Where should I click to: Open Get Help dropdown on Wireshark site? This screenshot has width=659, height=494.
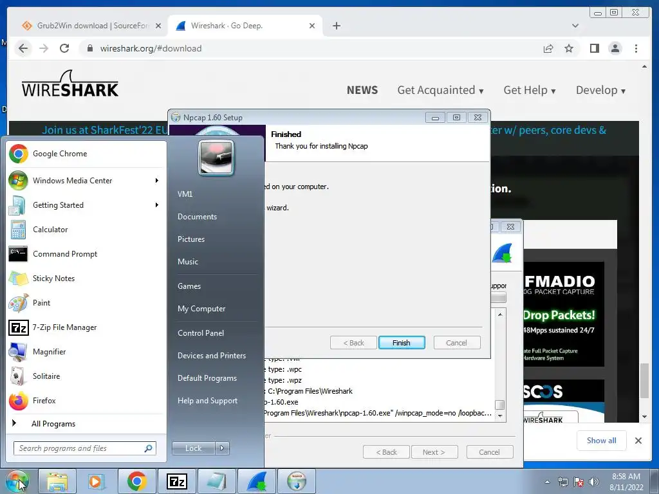(x=530, y=90)
